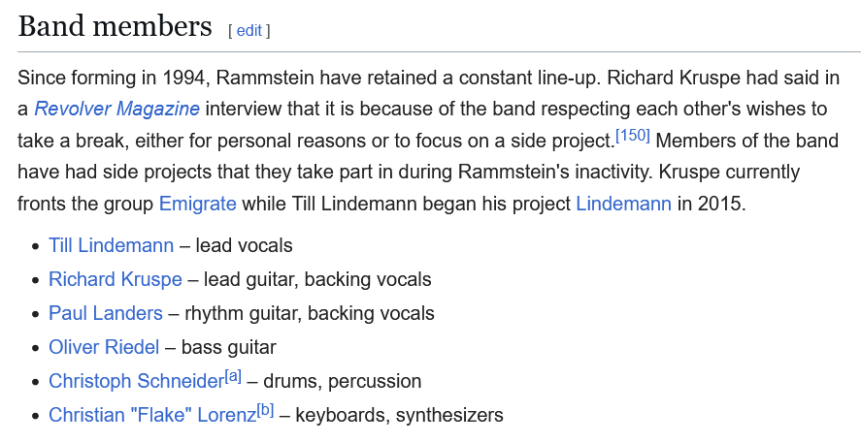This screenshot has height=443, width=861.
Task: Click "rhythm guitar, backing vocals" text
Action: tap(309, 313)
